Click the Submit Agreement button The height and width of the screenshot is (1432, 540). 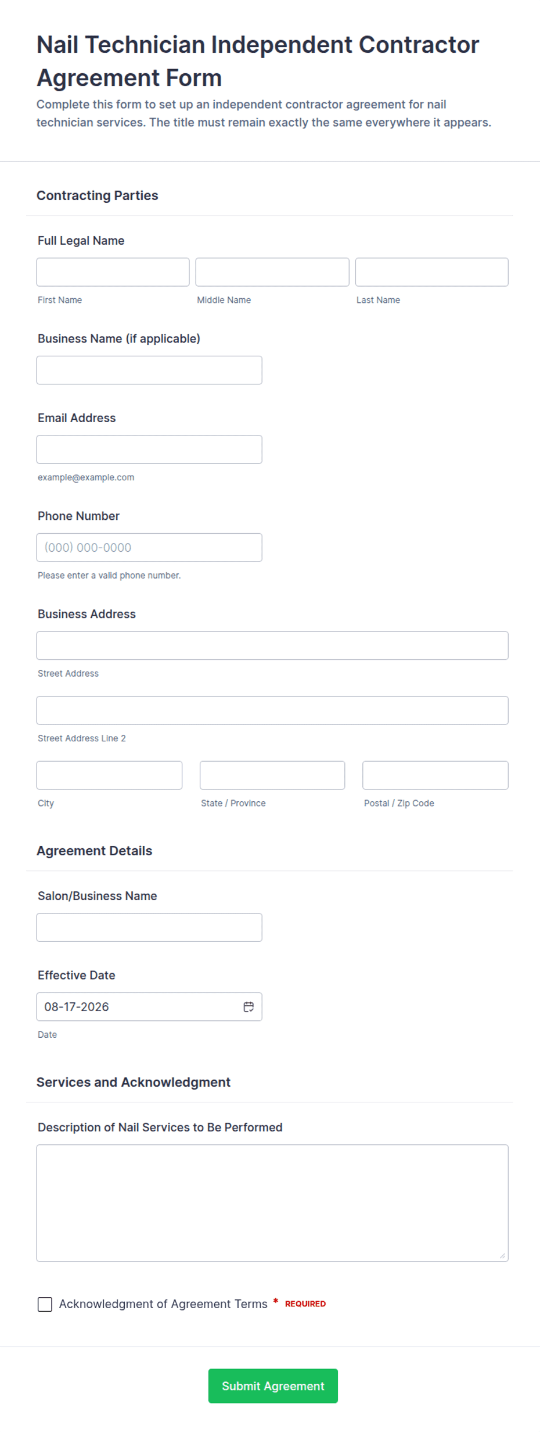(x=273, y=1385)
